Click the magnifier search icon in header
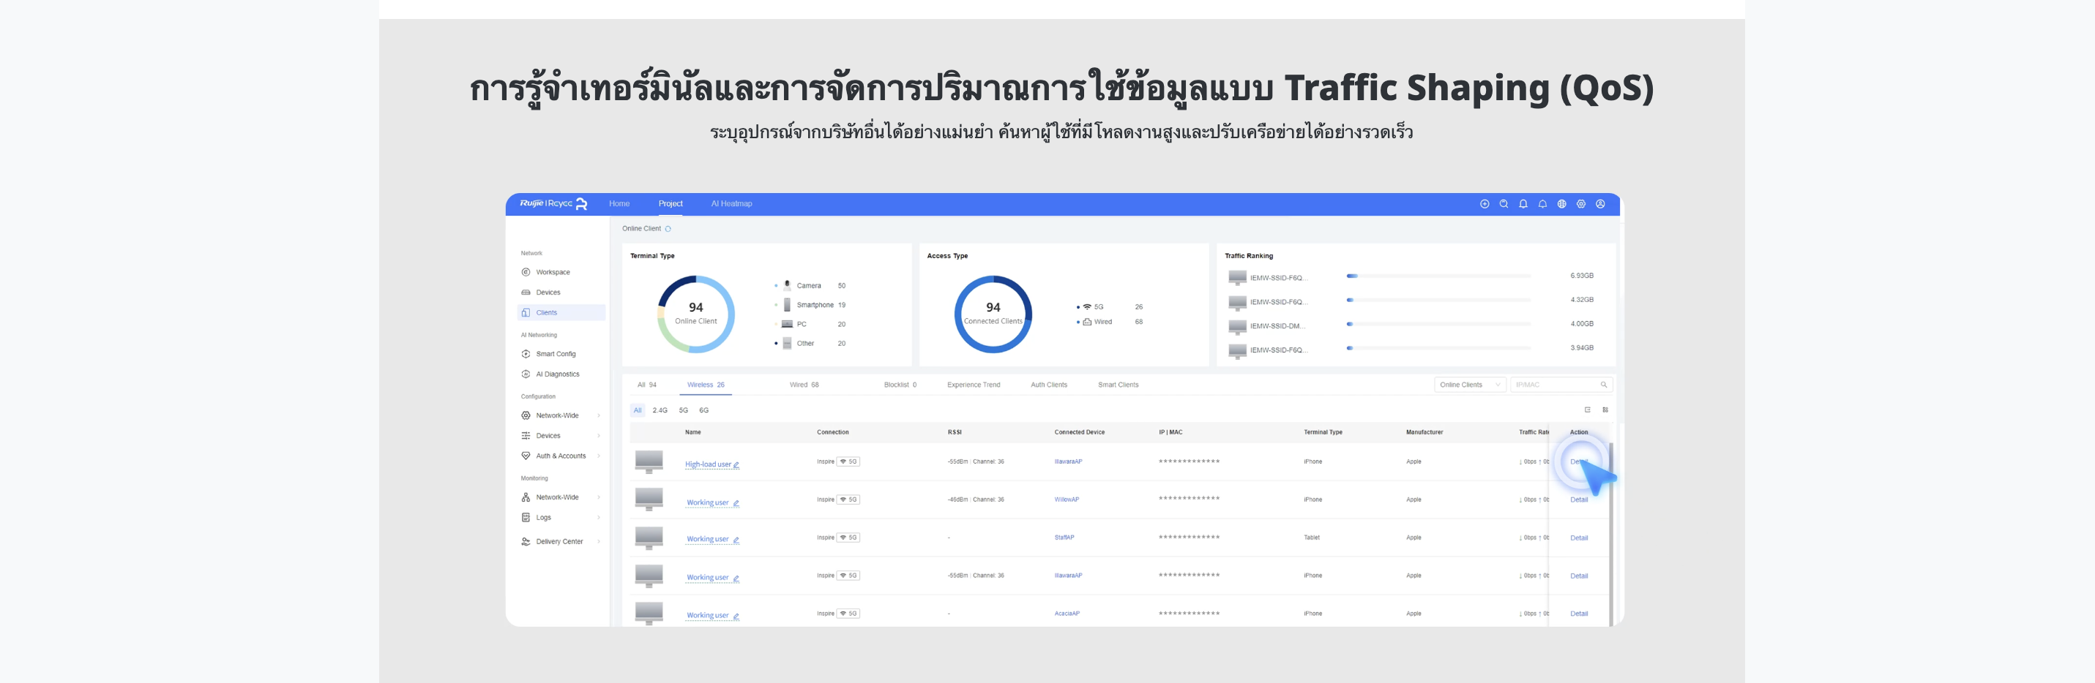This screenshot has height=683, width=2095. (1504, 204)
